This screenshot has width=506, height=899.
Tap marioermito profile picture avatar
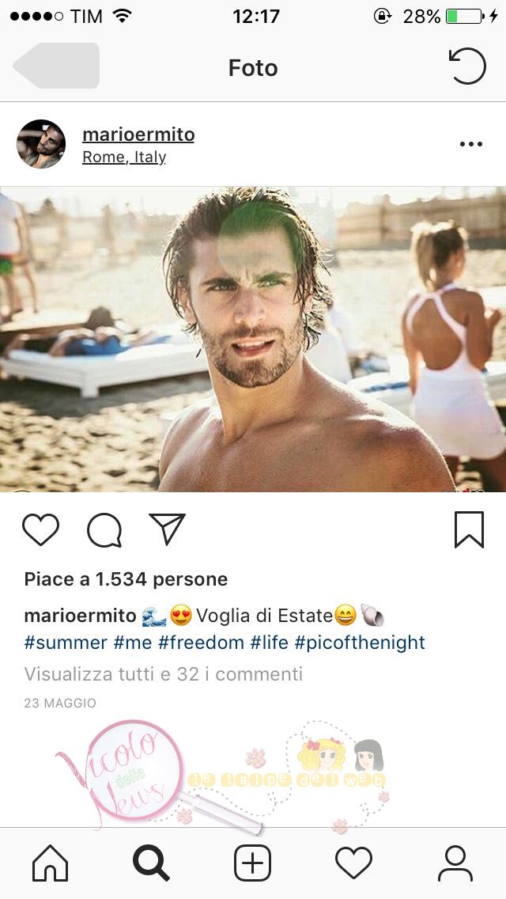coord(40,144)
